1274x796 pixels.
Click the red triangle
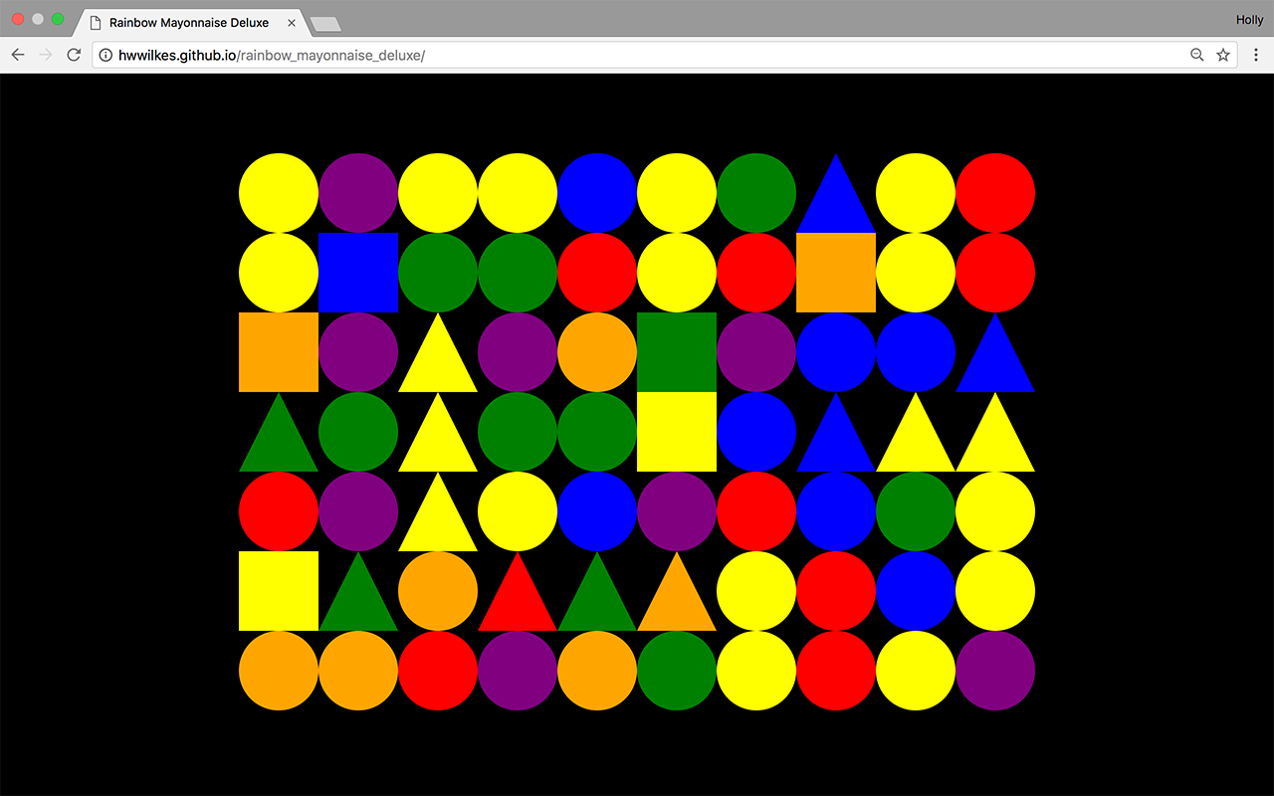coord(518,591)
